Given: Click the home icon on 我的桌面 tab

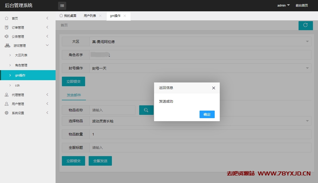Looking at the screenshot, I should tap(61, 16).
